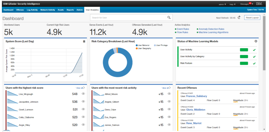
Task: Click James_Salmon activity sparkline
Action: click(x=99, y=124)
